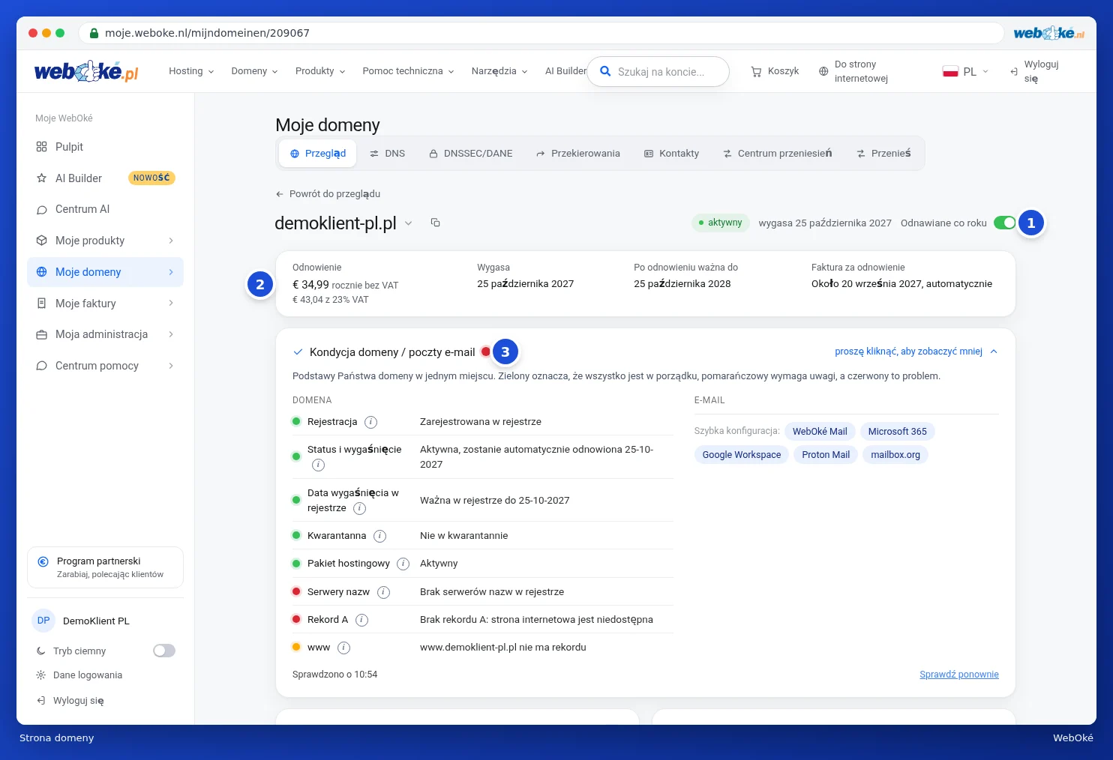Click info icon next to Rejestracja

click(370, 422)
